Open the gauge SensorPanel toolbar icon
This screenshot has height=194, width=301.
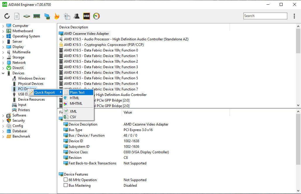pyautogui.click(x=96, y=16)
